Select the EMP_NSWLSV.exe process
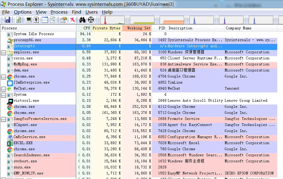Screen dimensions: 283x179 pyautogui.click(x=139, y=174)
